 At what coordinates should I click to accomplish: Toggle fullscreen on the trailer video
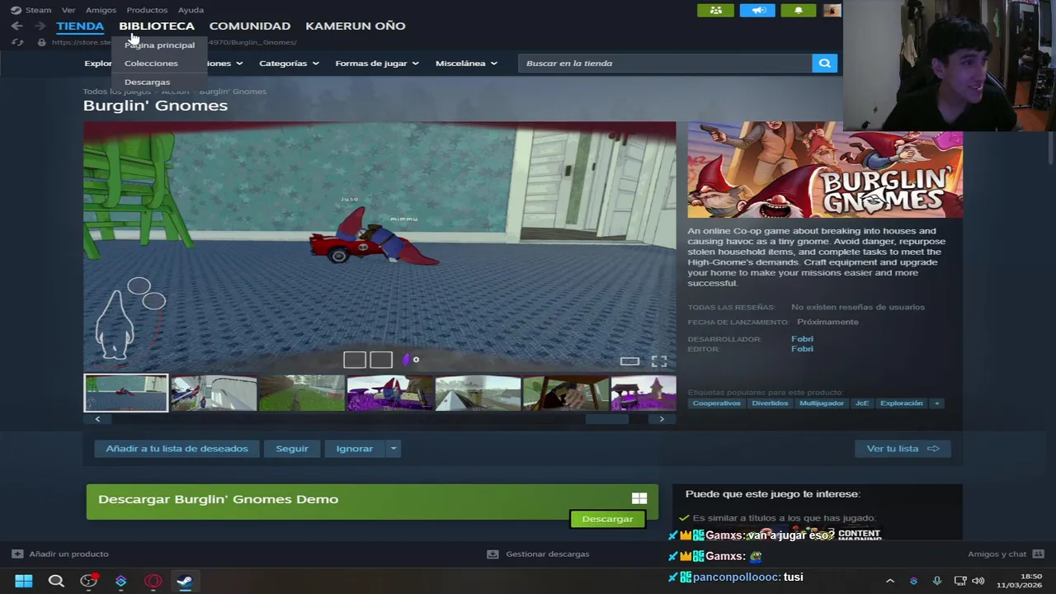659,361
